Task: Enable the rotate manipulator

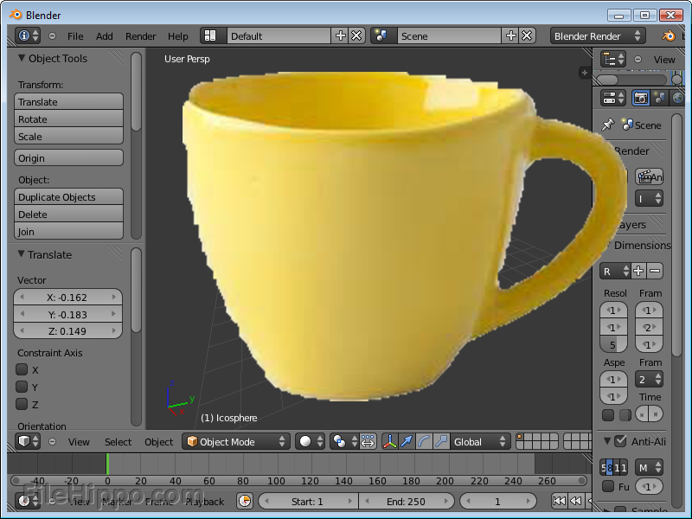Action: click(x=424, y=441)
